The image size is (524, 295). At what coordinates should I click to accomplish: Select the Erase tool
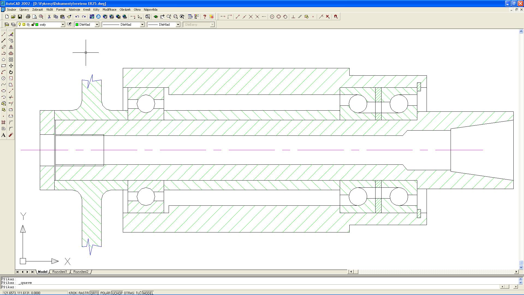click(11, 34)
